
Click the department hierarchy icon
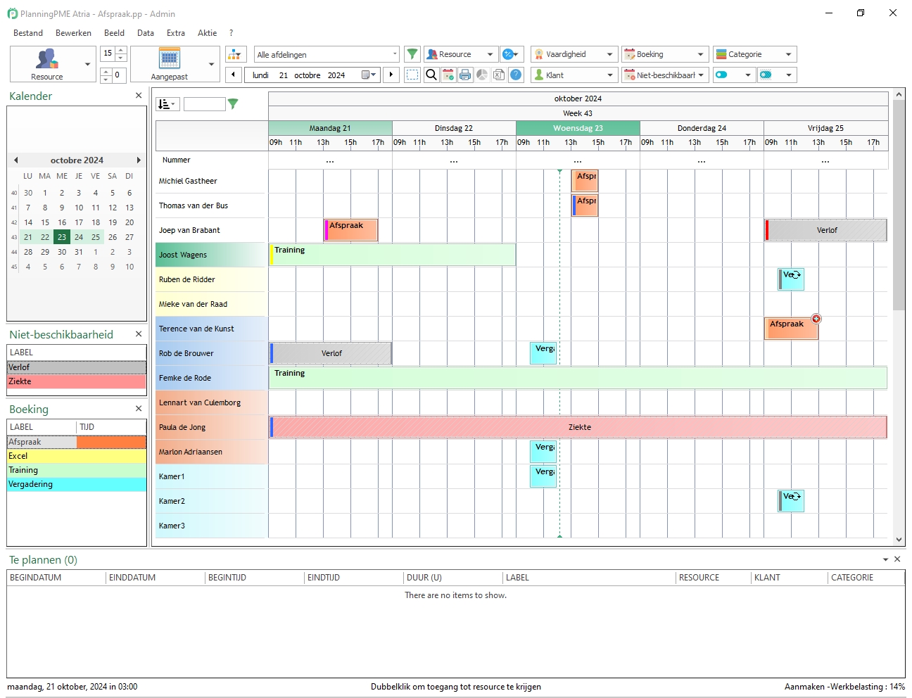click(235, 54)
